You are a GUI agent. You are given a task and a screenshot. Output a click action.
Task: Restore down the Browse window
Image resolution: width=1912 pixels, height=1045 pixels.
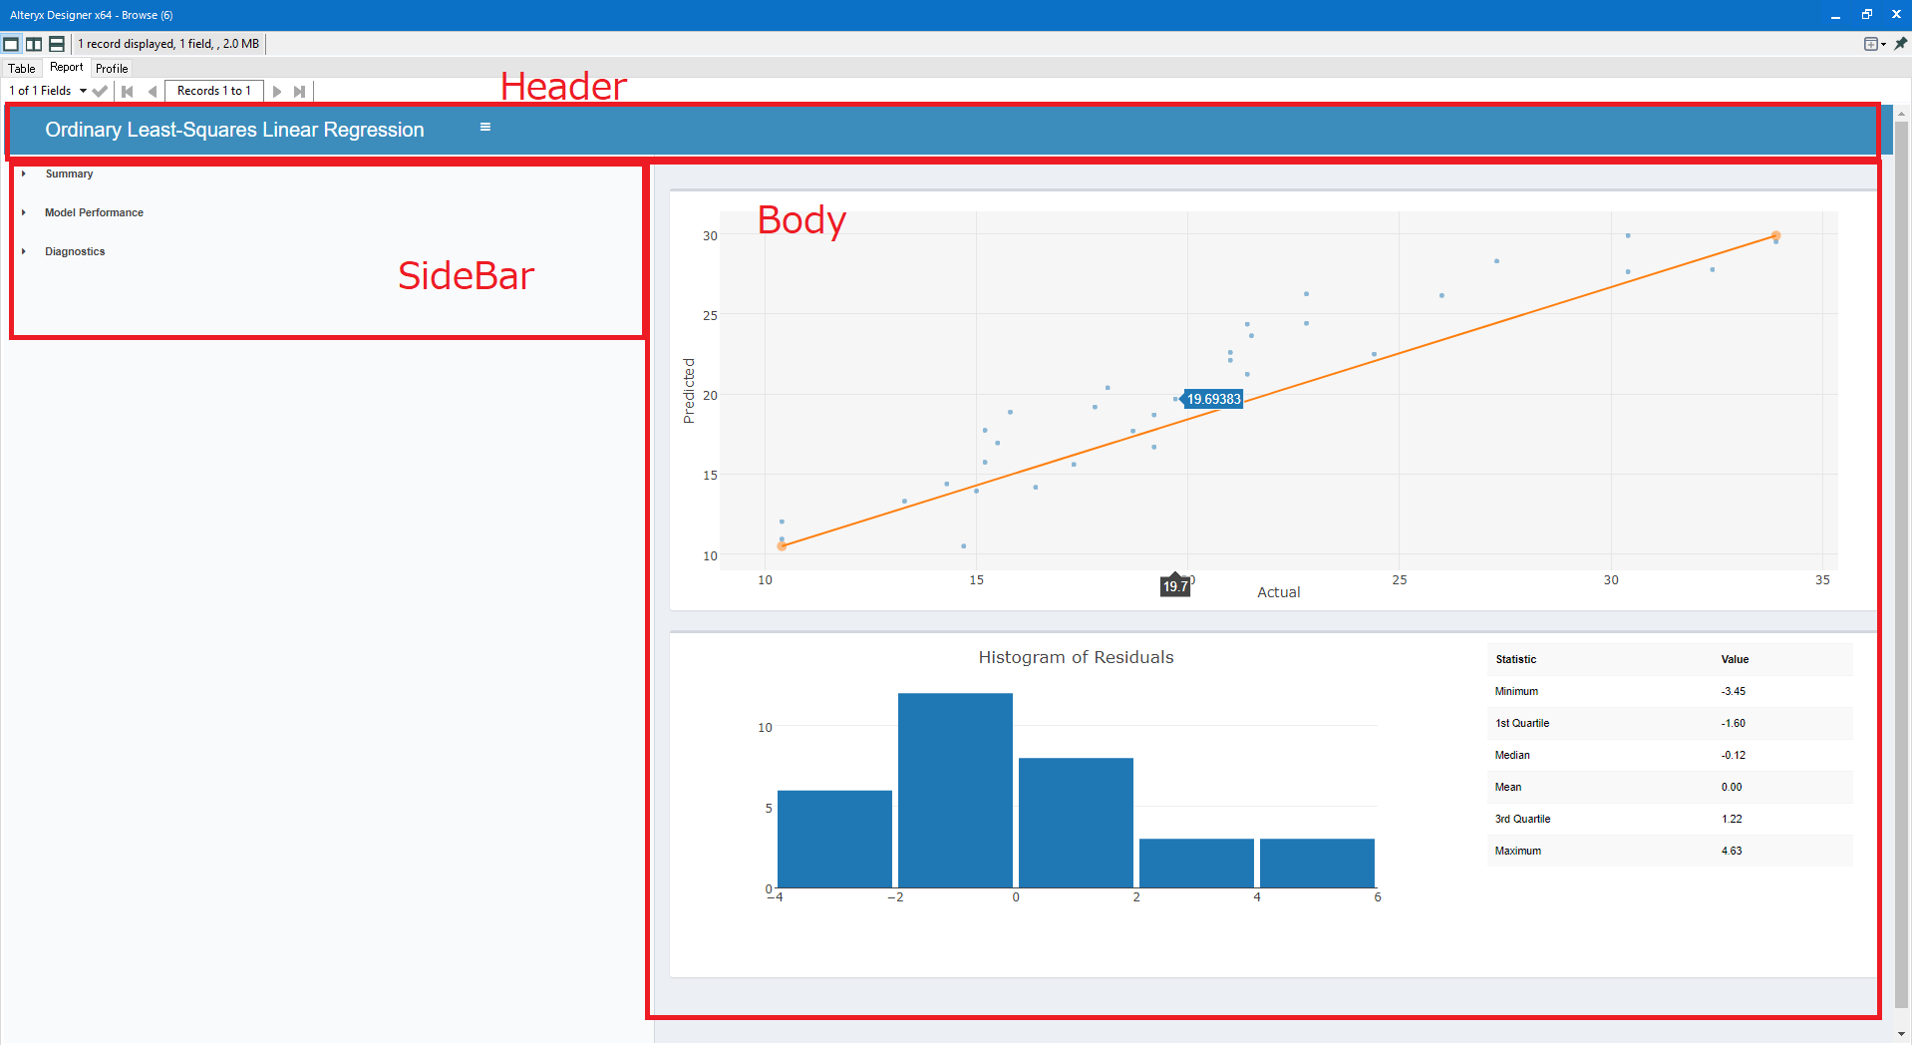click(1866, 14)
